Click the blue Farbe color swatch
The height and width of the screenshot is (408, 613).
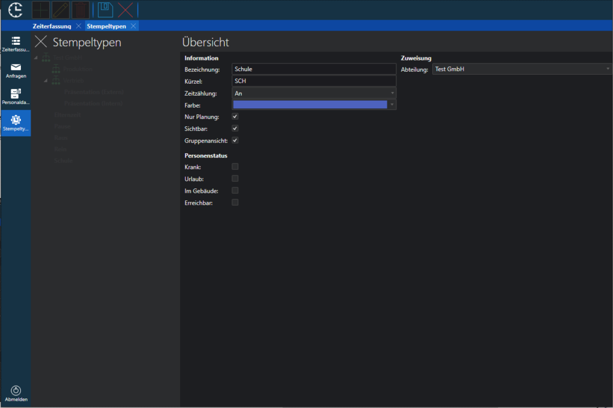click(x=310, y=104)
